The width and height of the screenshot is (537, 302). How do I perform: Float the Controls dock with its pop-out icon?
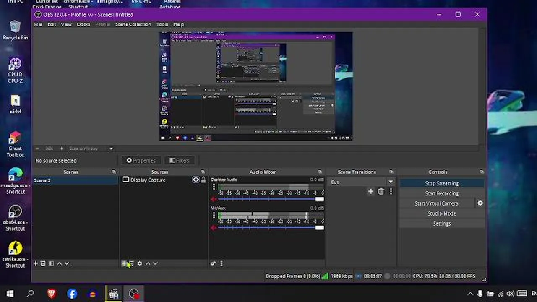482,172
